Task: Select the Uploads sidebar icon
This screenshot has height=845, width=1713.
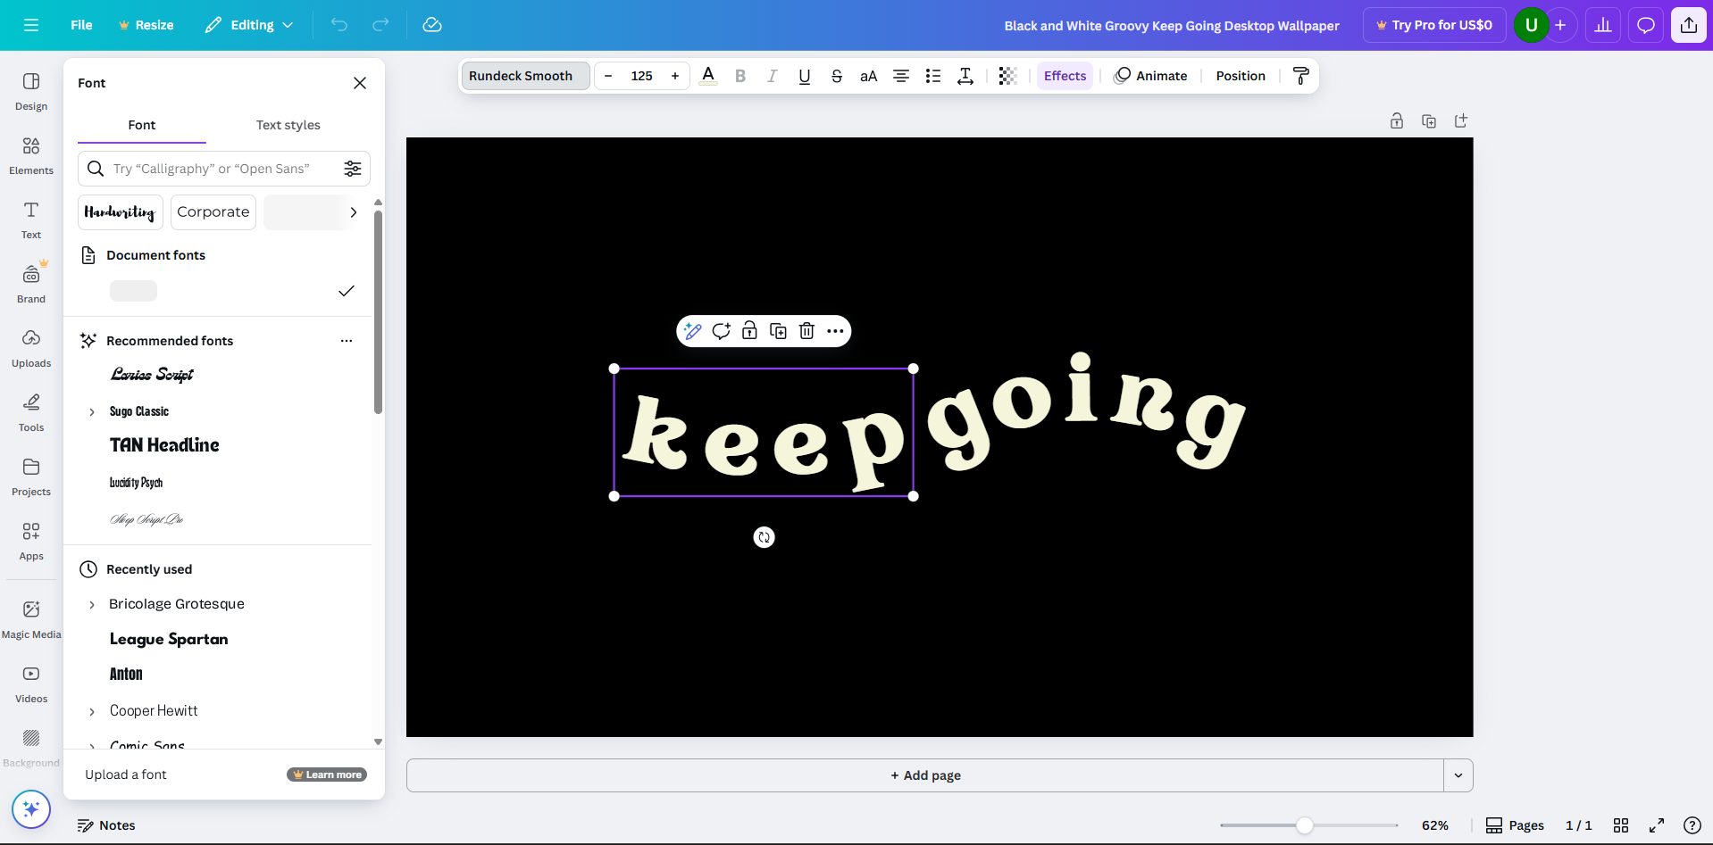Action: [x=30, y=348]
